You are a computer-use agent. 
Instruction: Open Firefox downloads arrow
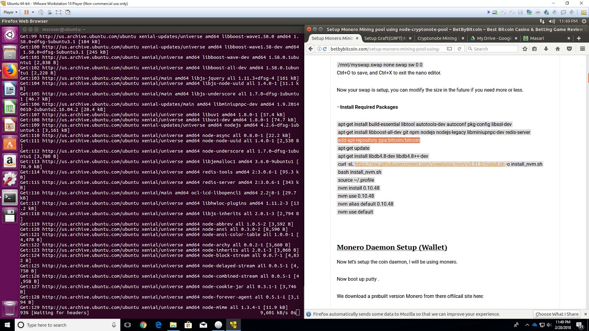tap(546, 49)
